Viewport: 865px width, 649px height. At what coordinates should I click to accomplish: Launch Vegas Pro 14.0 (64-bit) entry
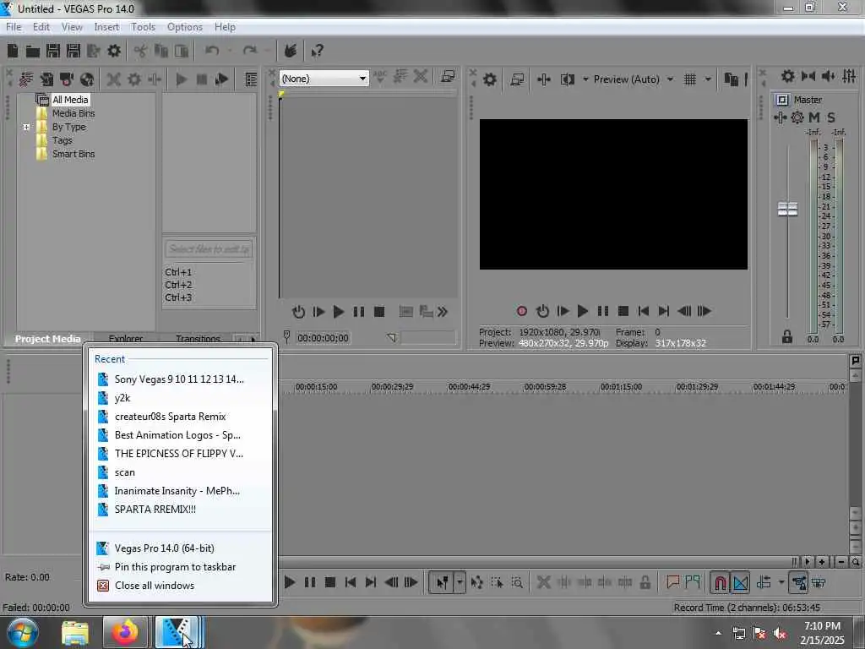tap(181, 548)
